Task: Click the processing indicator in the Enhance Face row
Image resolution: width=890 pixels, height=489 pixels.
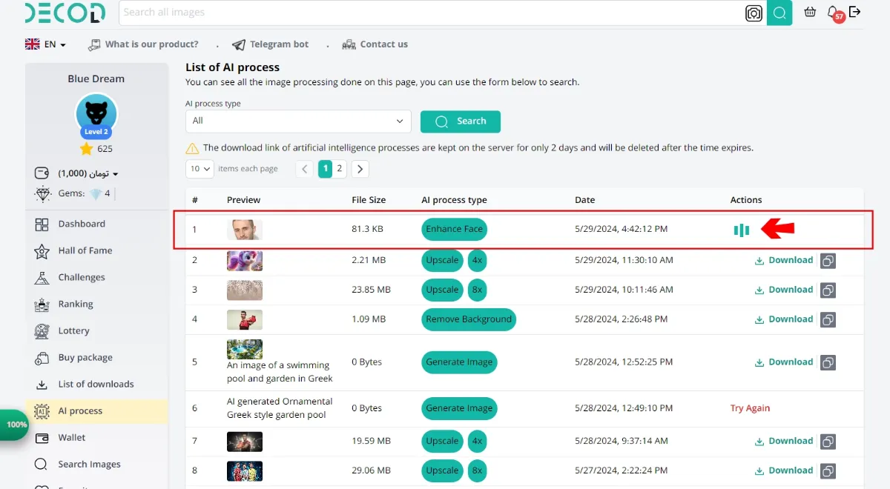Action: 741,230
